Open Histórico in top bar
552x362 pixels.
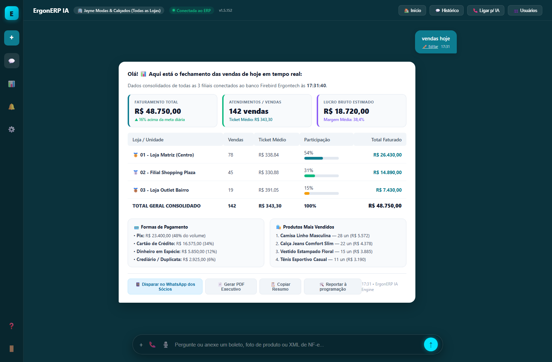pyautogui.click(x=446, y=10)
